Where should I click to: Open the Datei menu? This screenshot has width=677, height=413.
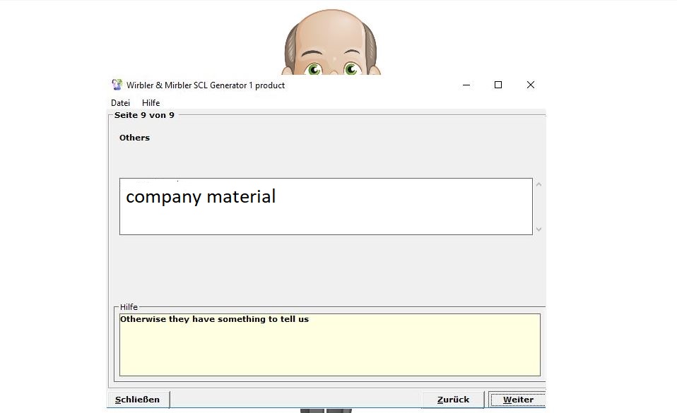pos(120,103)
